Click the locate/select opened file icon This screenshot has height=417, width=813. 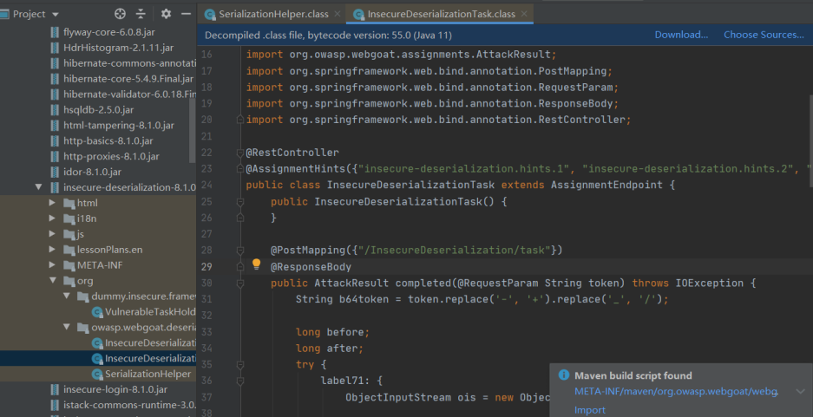pos(120,14)
